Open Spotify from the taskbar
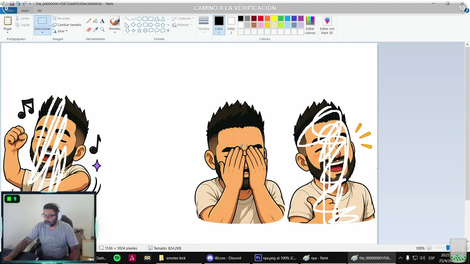This screenshot has height=264, width=470. point(117,258)
